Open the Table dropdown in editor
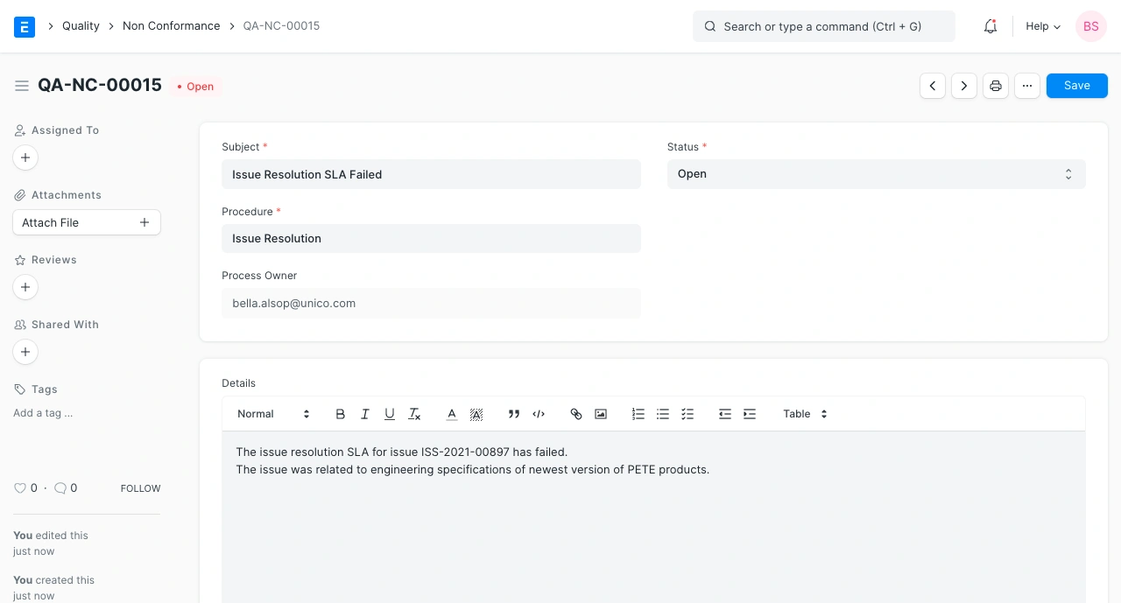Viewport: 1121px width, 603px height. [x=805, y=414]
